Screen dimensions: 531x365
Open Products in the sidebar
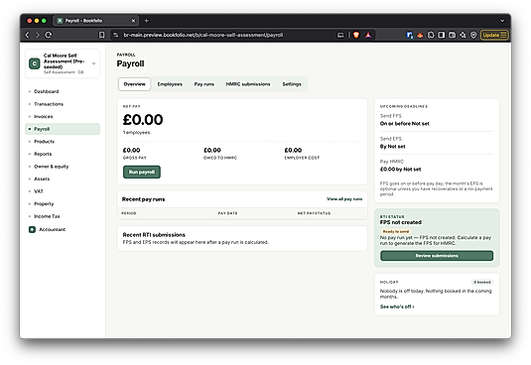pos(44,142)
